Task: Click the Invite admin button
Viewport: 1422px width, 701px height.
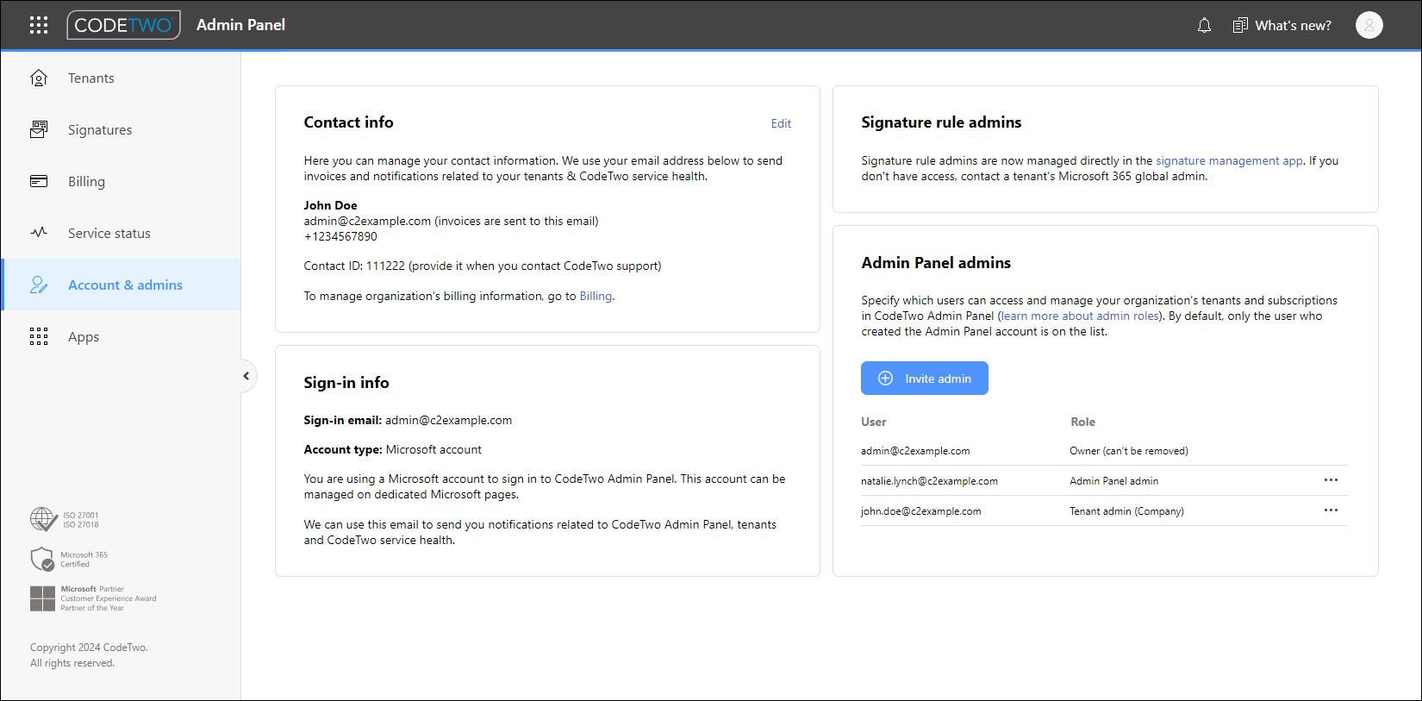Action: point(925,379)
